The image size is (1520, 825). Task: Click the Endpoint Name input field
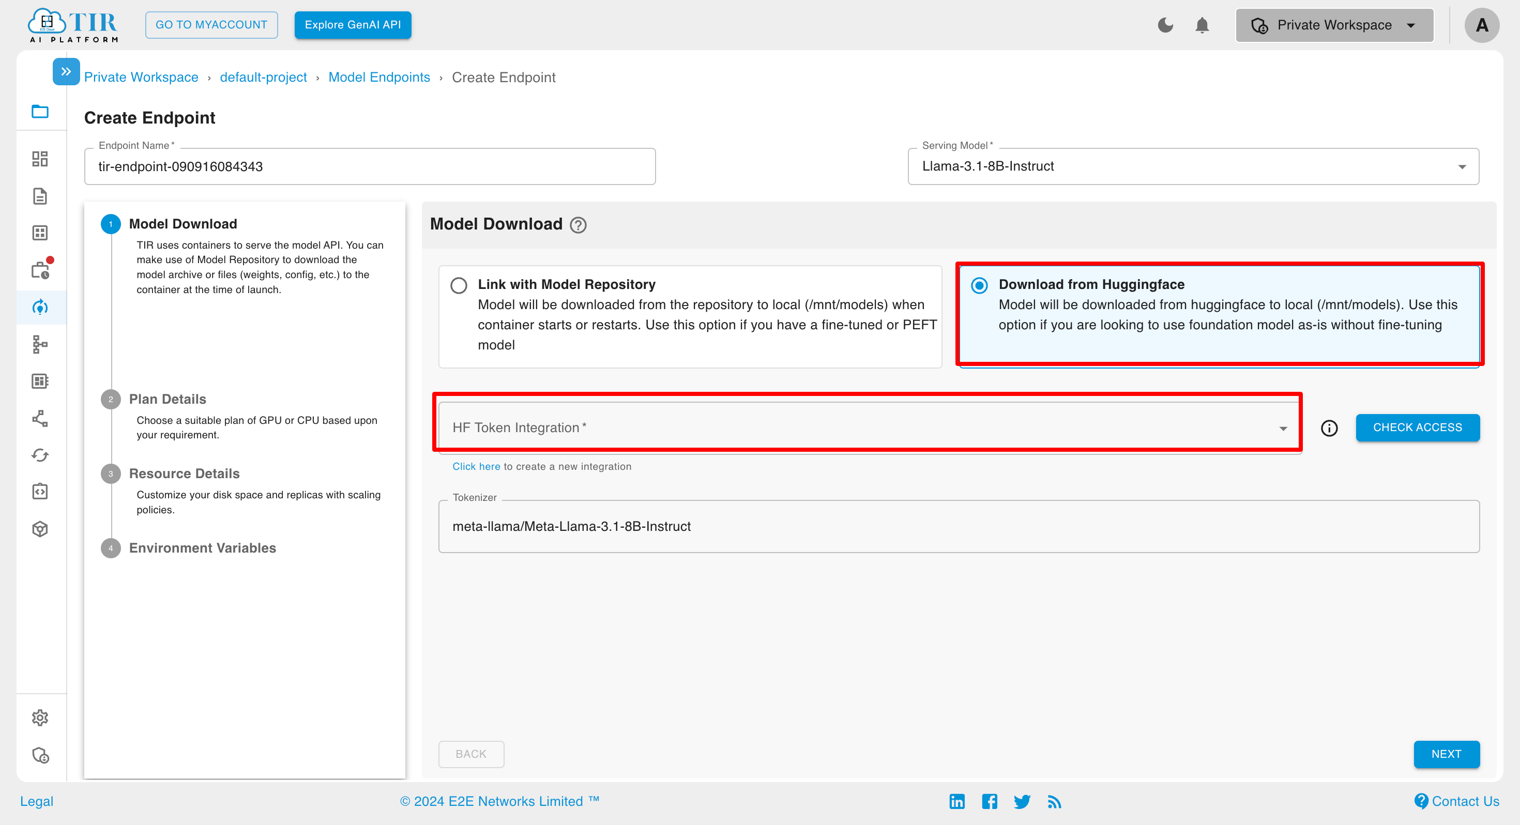coord(370,165)
